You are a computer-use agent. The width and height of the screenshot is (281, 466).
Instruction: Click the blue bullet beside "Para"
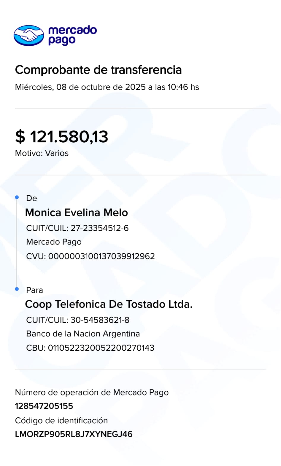[x=17, y=289]
